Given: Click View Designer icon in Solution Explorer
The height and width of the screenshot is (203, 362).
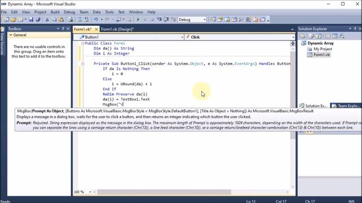Looking at the screenshot, I should pos(335,36).
